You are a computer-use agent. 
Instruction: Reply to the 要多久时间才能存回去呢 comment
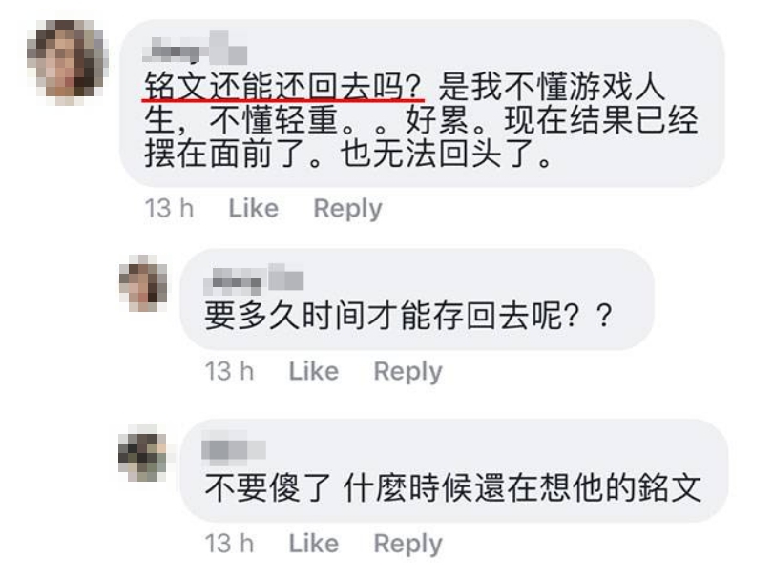(x=408, y=372)
